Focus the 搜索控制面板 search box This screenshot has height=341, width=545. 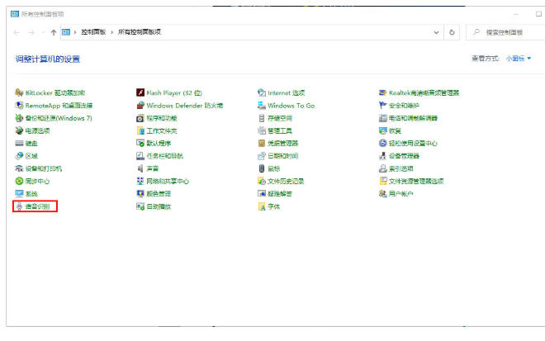(x=505, y=32)
